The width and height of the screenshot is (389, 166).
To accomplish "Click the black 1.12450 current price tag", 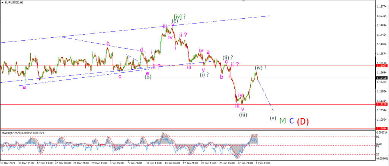I will (x=381, y=78).
